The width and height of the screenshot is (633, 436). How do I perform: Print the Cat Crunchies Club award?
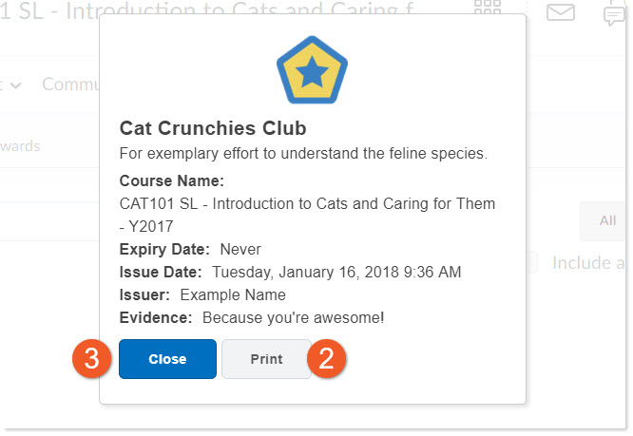point(266,359)
